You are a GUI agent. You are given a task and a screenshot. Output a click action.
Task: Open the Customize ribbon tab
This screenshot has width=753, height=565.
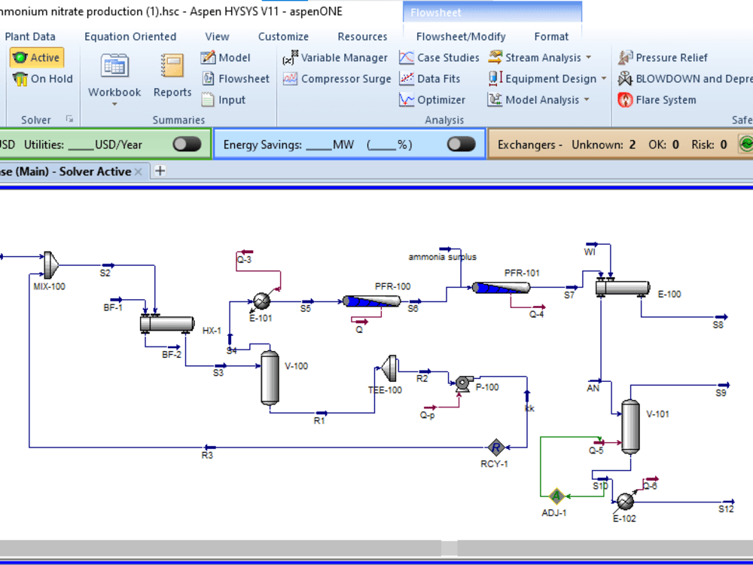283,36
